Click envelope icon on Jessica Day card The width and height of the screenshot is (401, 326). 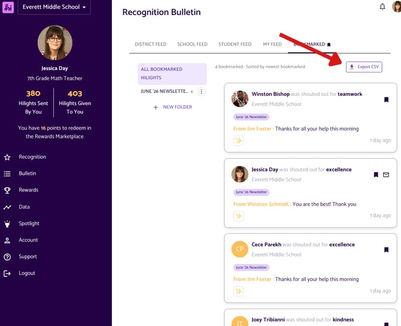coord(386,174)
